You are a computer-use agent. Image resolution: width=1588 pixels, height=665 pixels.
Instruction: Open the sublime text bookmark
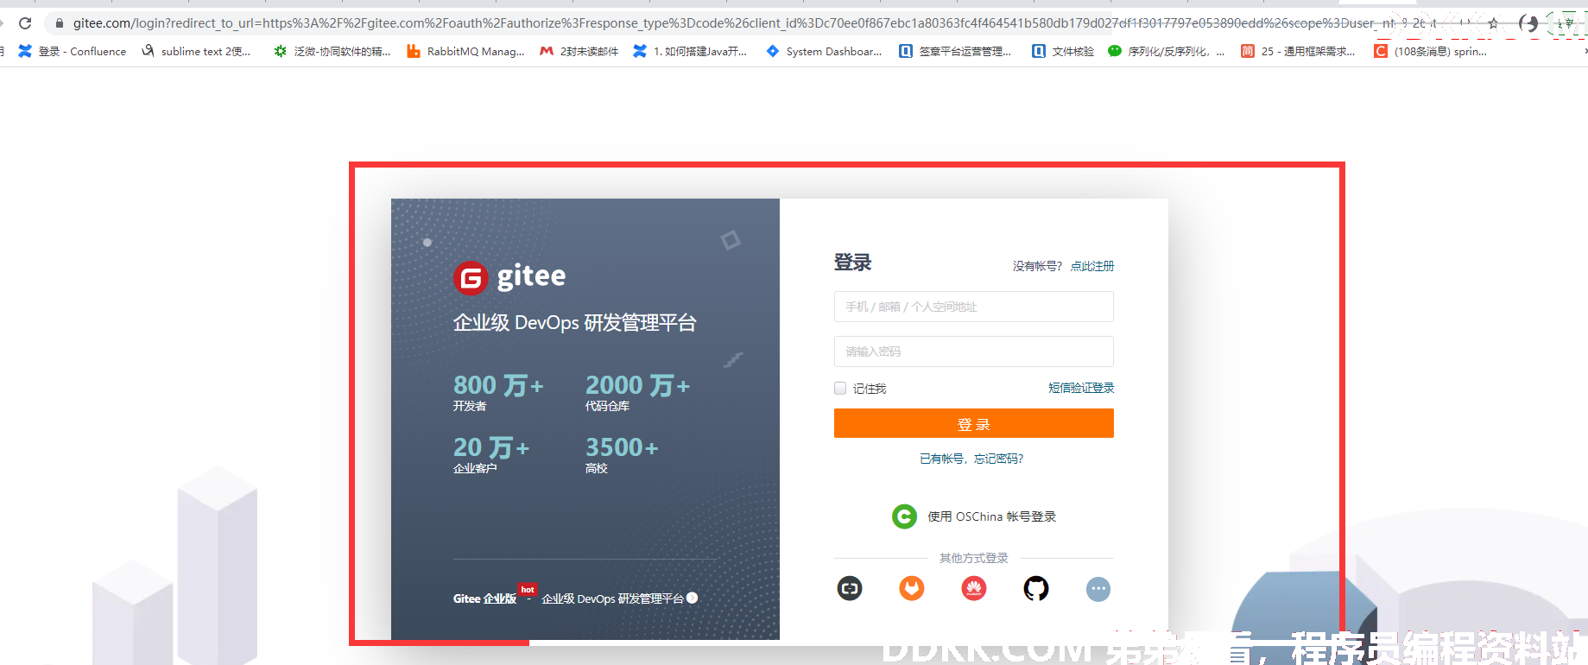(x=196, y=51)
